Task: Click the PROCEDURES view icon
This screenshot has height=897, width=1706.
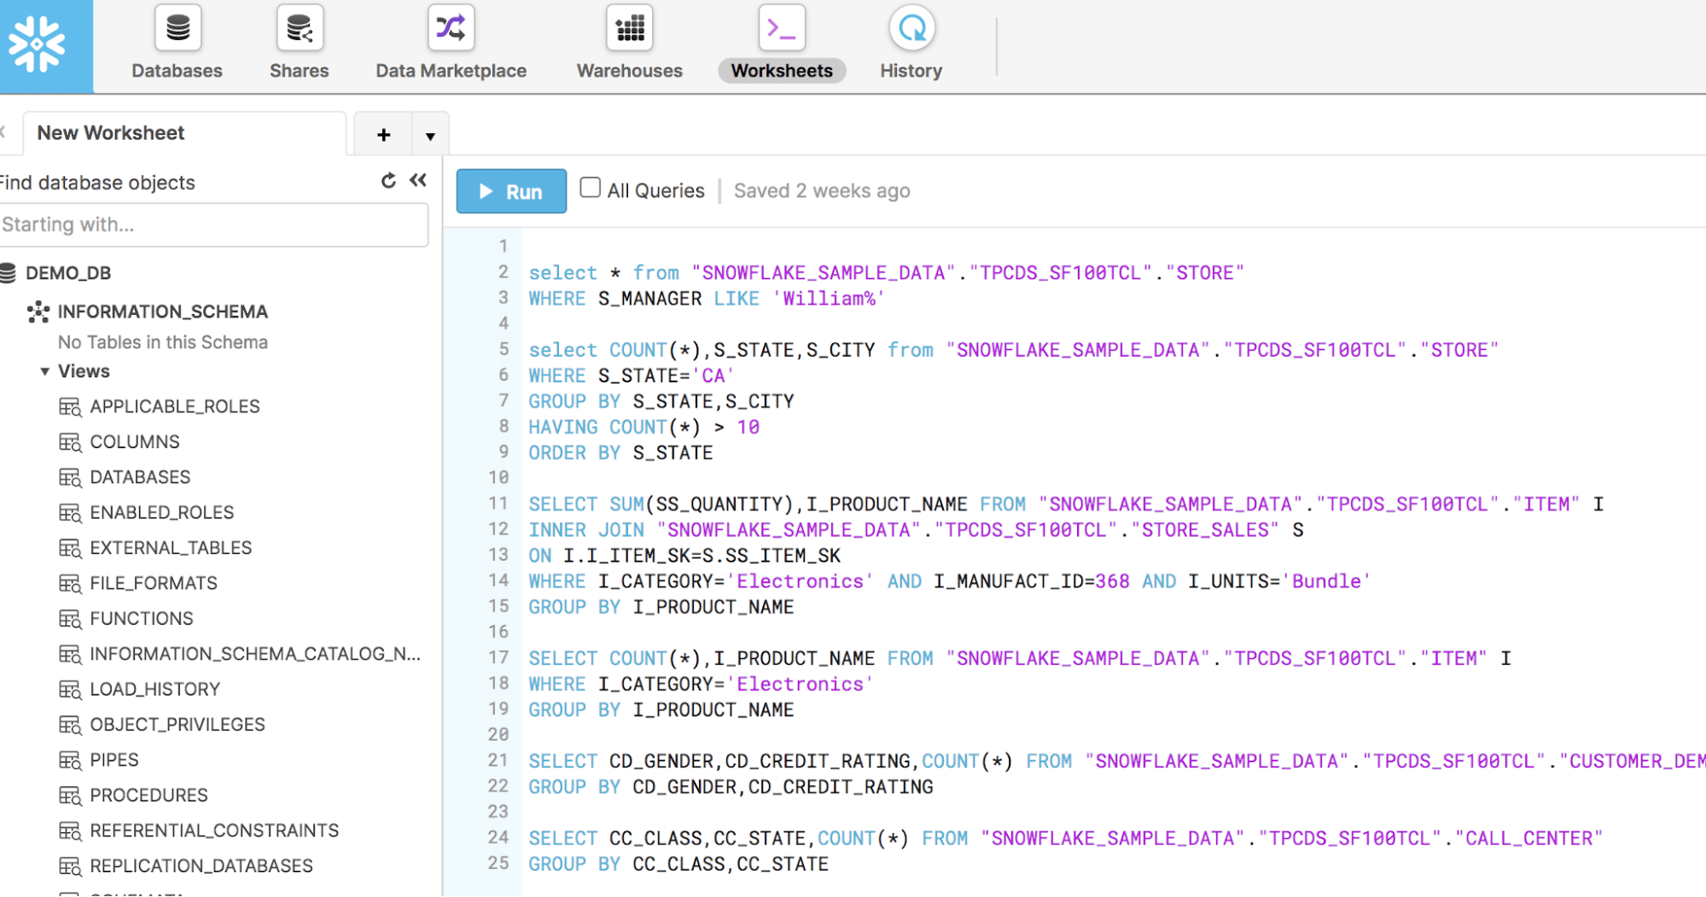Action: click(70, 795)
